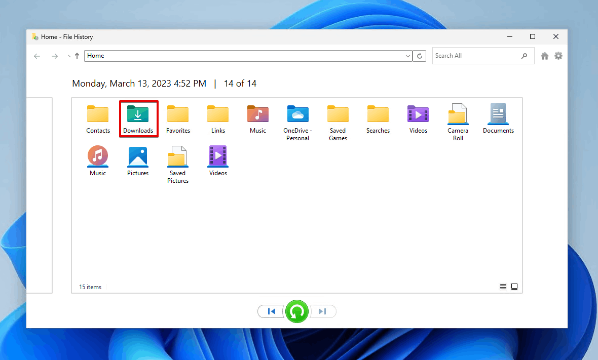Image resolution: width=598 pixels, height=360 pixels.
Task: Minimize the File History window
Action: coord(509,36)
